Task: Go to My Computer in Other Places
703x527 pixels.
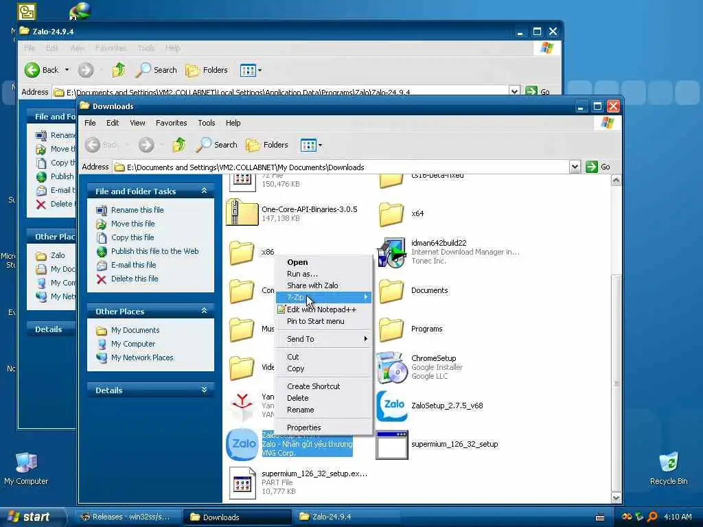Action: (132, 344)
